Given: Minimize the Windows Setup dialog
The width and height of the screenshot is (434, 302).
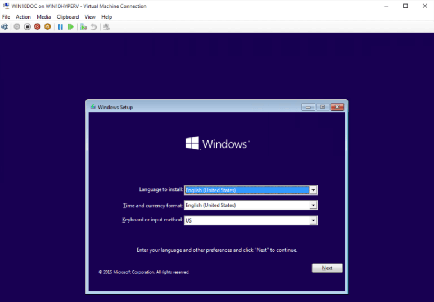Looking at the screenshot, I should click(308, 107).
